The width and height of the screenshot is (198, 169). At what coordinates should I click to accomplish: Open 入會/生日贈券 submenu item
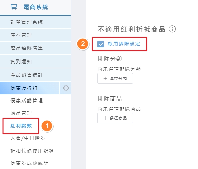[x=28, y=138]
